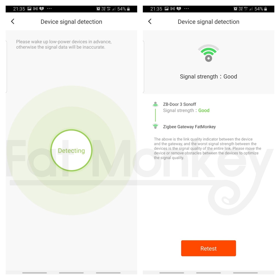Tap the gallery notification icon in right status bar
This screenshot has height=280, width=280.
coord(167,8)
